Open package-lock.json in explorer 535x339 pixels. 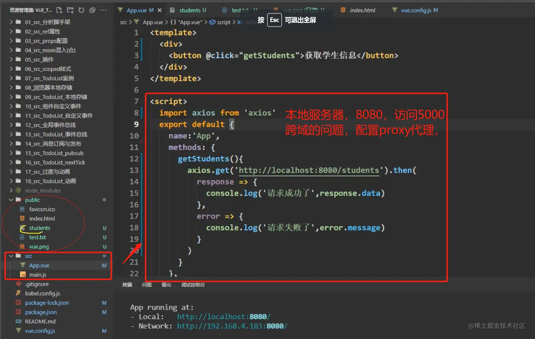[x=46, y=303]
